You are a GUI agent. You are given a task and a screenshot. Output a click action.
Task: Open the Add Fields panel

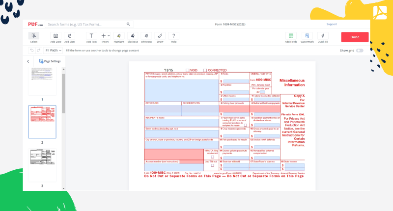(291, 38)
